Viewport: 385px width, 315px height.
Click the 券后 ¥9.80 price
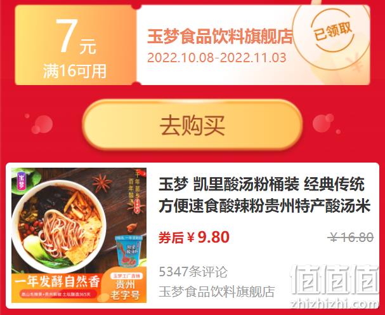(193, 238)
